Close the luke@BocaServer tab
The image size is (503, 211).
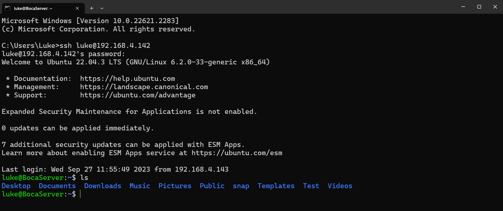[x=77, y=8]
